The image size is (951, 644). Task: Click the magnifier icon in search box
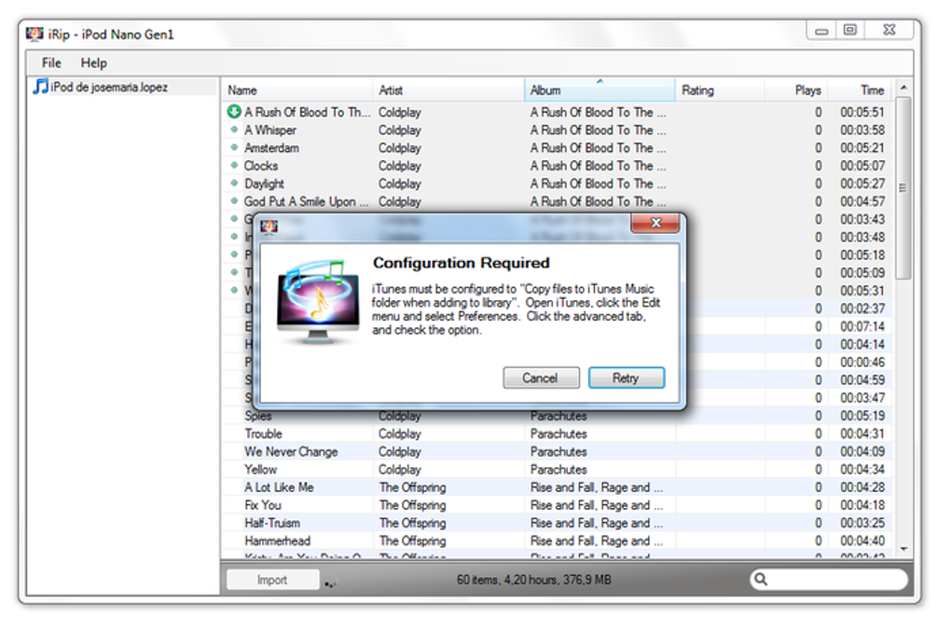pos(761,579)
